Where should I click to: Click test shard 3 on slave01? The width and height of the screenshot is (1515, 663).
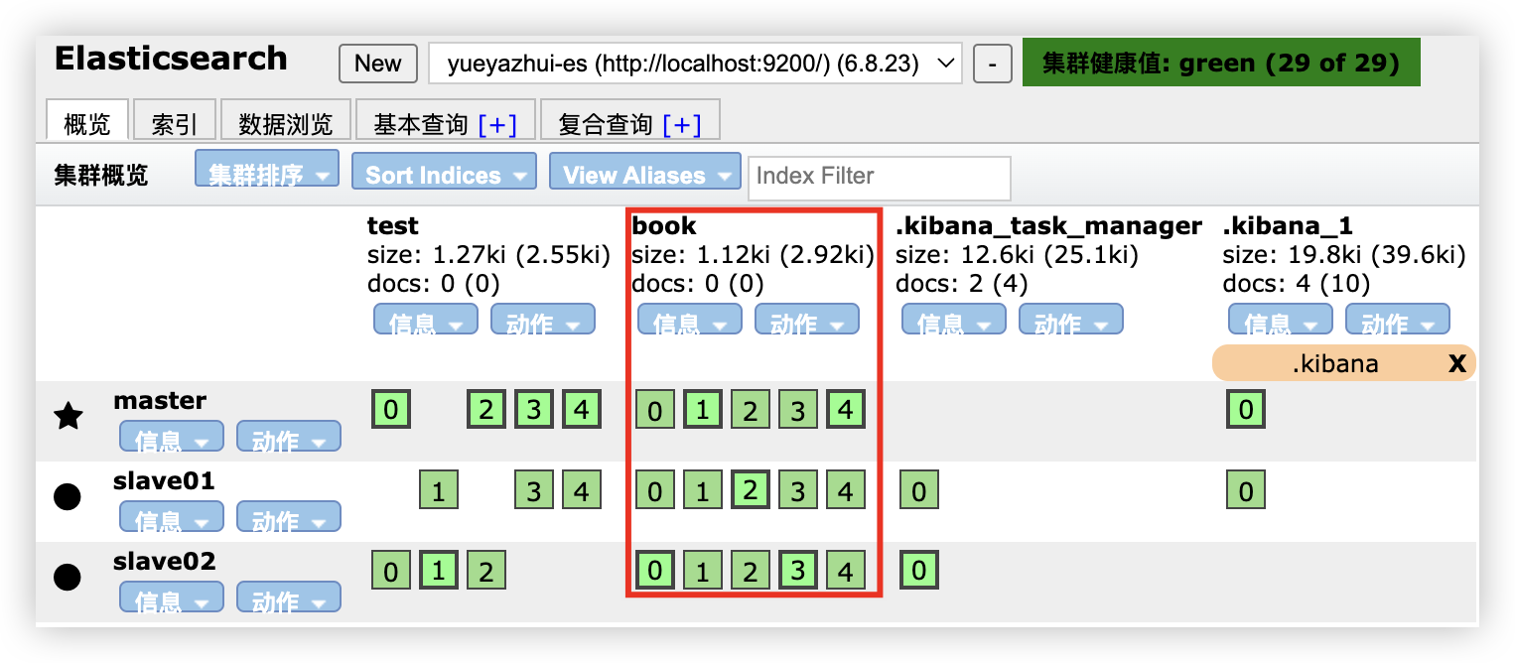click(534, 490)
